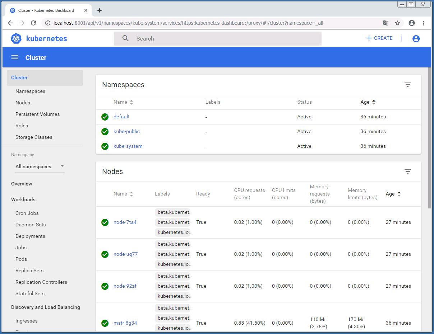Open Nodes in the sidebar

pos(23,103)
